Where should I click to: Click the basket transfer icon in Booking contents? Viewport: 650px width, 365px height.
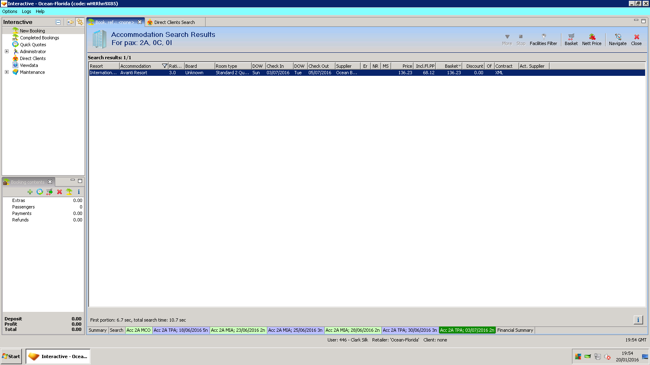49,192
